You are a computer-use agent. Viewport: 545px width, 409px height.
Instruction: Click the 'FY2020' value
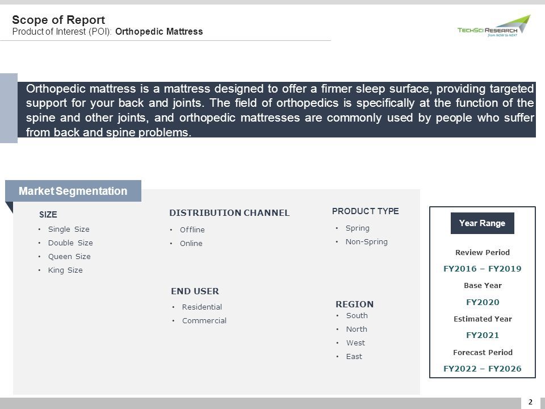pos(483,302)
